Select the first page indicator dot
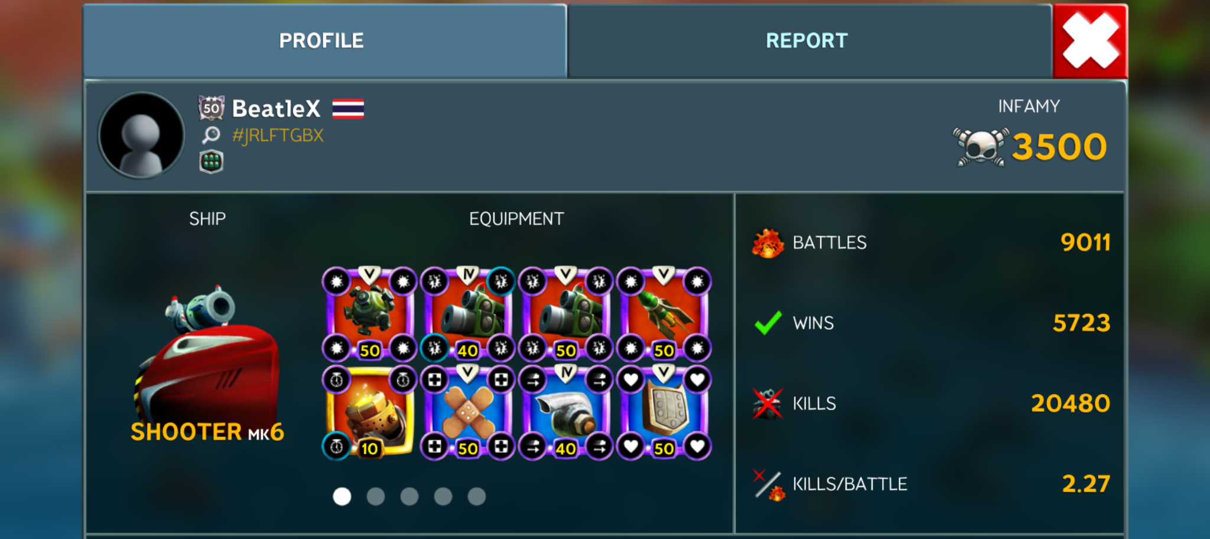This screenshot has width=1210, height=539. point(341,496)
